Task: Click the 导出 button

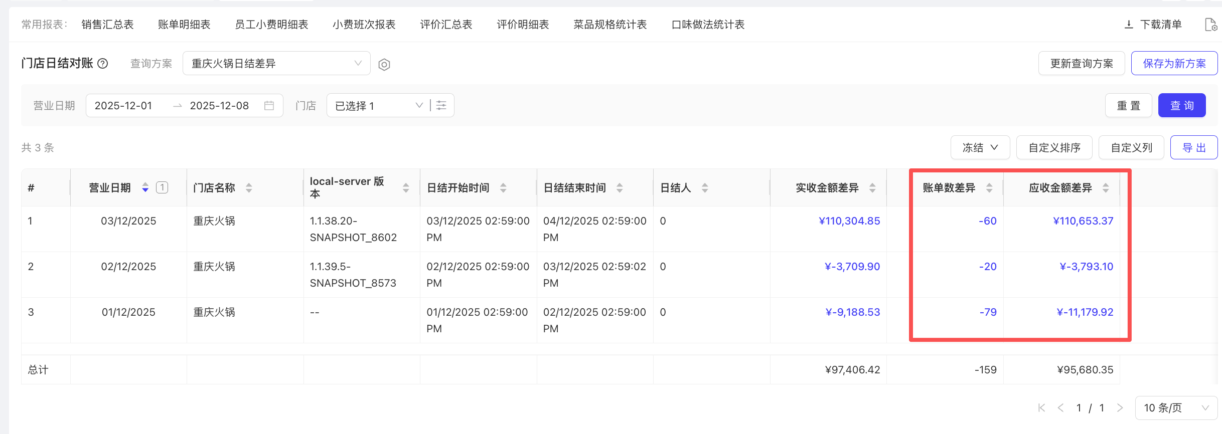Action: [1193, 148]
